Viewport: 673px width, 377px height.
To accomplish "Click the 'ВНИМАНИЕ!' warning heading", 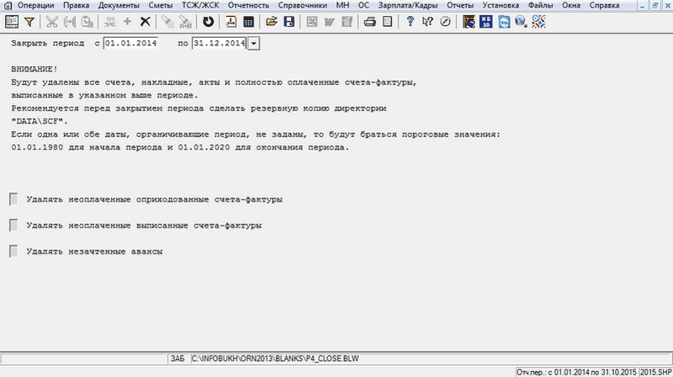I will point(34,69).
